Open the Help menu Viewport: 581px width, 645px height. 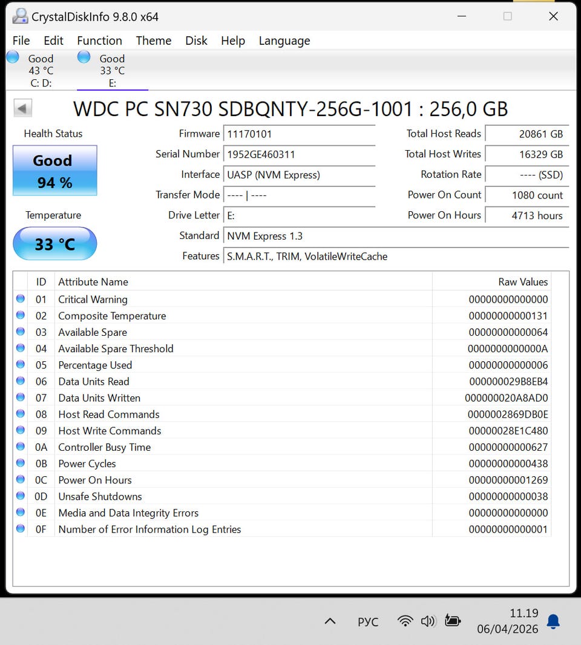coord(233,41)
